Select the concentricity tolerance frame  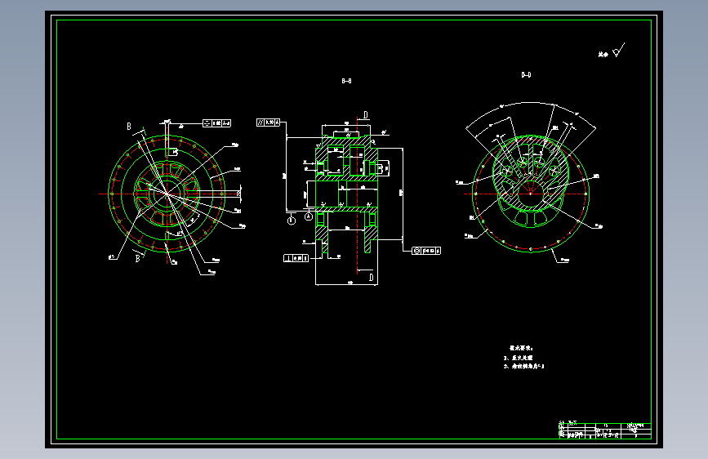[x=426, y=251]
